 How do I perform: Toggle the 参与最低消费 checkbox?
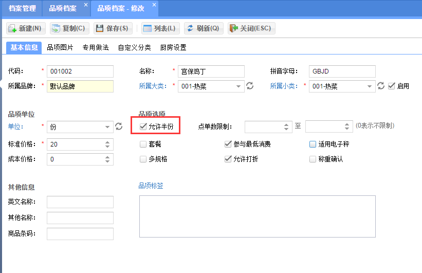(228, 144)
